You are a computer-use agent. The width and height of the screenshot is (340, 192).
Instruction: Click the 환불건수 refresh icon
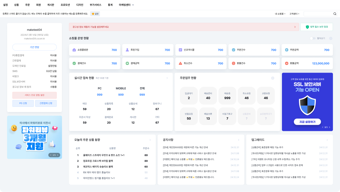click(x=234, y=63)
